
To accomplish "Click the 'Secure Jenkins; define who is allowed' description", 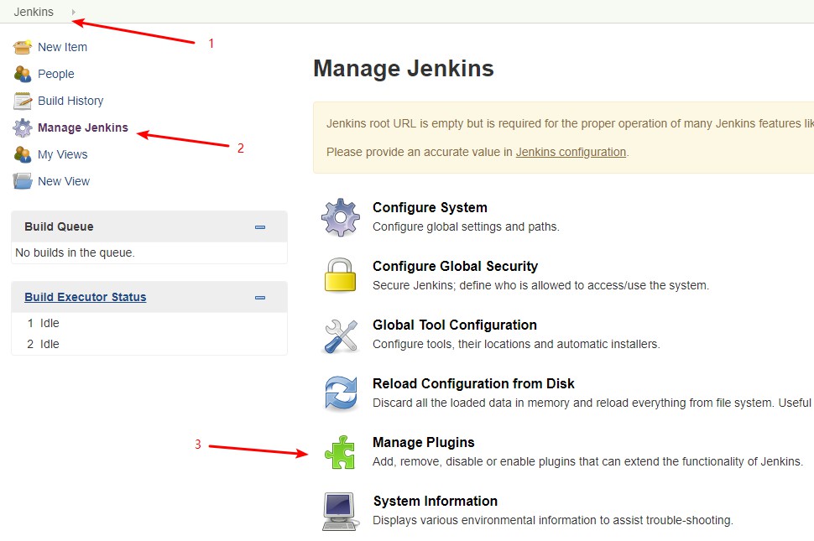I will coord(541,285).
